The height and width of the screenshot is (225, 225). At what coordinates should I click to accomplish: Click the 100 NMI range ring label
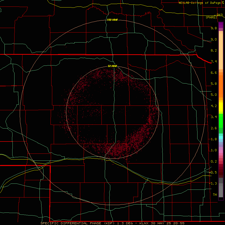(x=112, y=20)
